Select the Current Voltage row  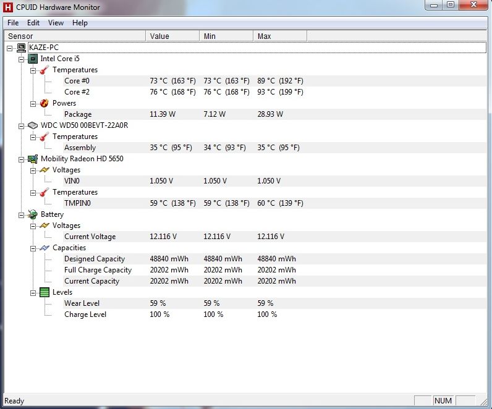point(275,237)
